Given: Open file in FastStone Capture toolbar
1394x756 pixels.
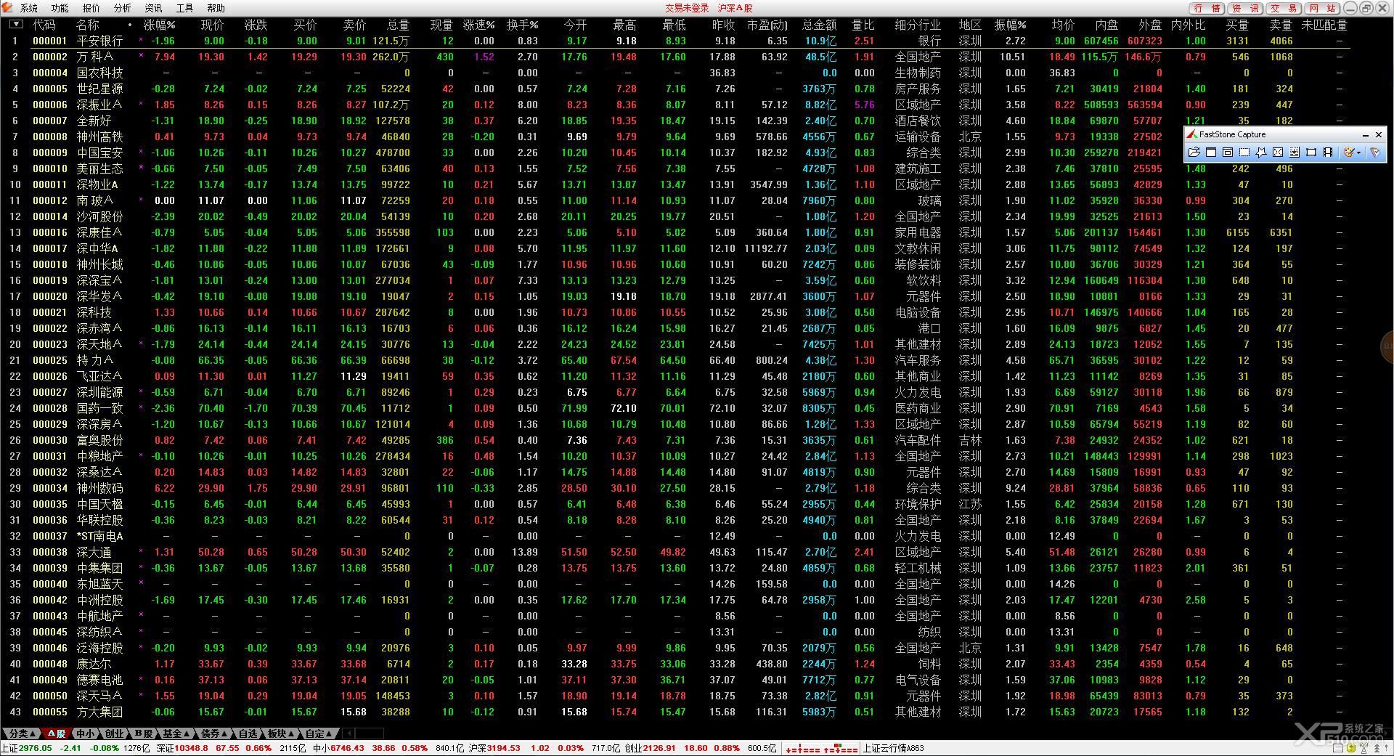Looking at the screenshot, I should (1194, 153).
